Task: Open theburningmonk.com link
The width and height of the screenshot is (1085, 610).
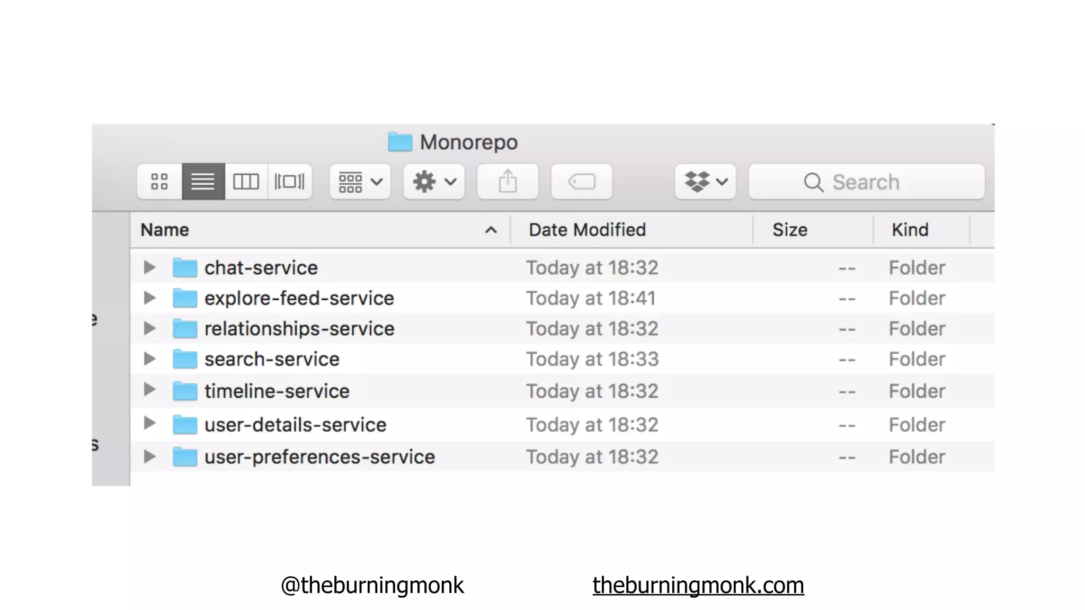Action: tap(698, 585)
